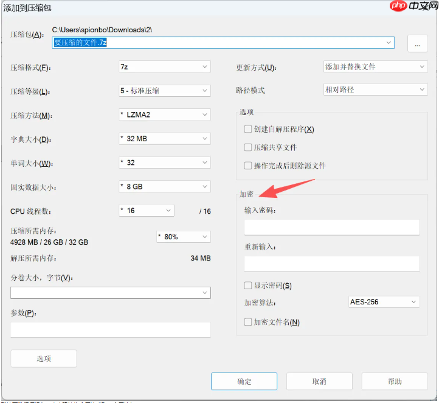Open the CPU 线程数 dropdown showing 16
The width and height of the screenshot is (439, 403).
147,211
